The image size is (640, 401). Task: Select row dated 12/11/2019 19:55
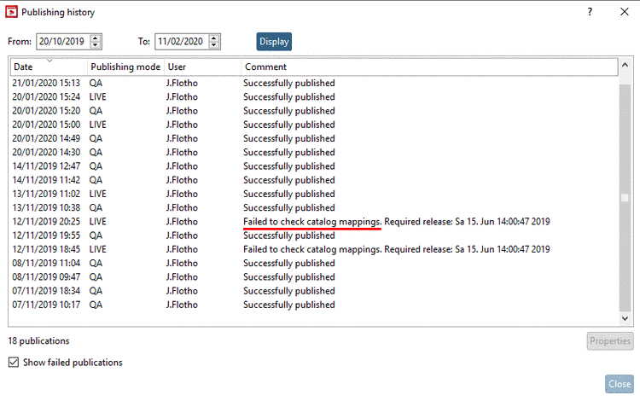[313, 235]
